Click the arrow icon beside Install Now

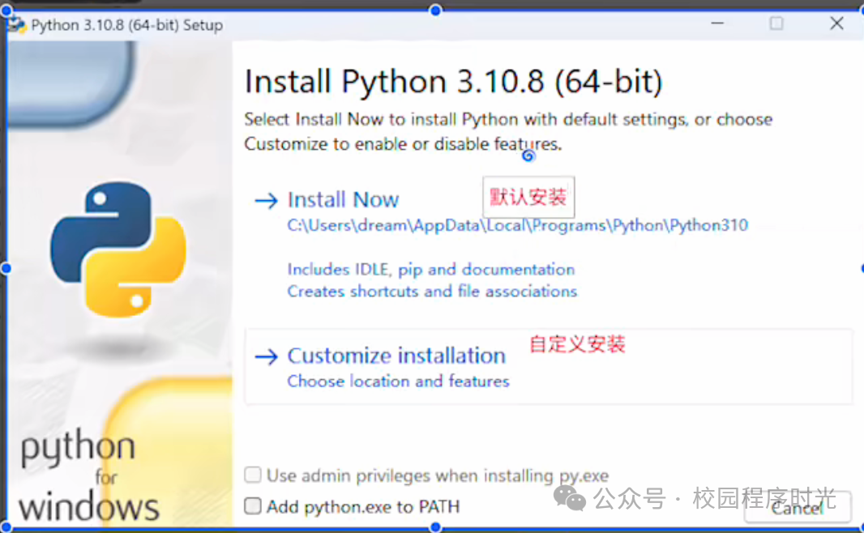point(266,200)
